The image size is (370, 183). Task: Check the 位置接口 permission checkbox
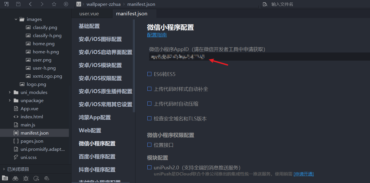[149, 145]
